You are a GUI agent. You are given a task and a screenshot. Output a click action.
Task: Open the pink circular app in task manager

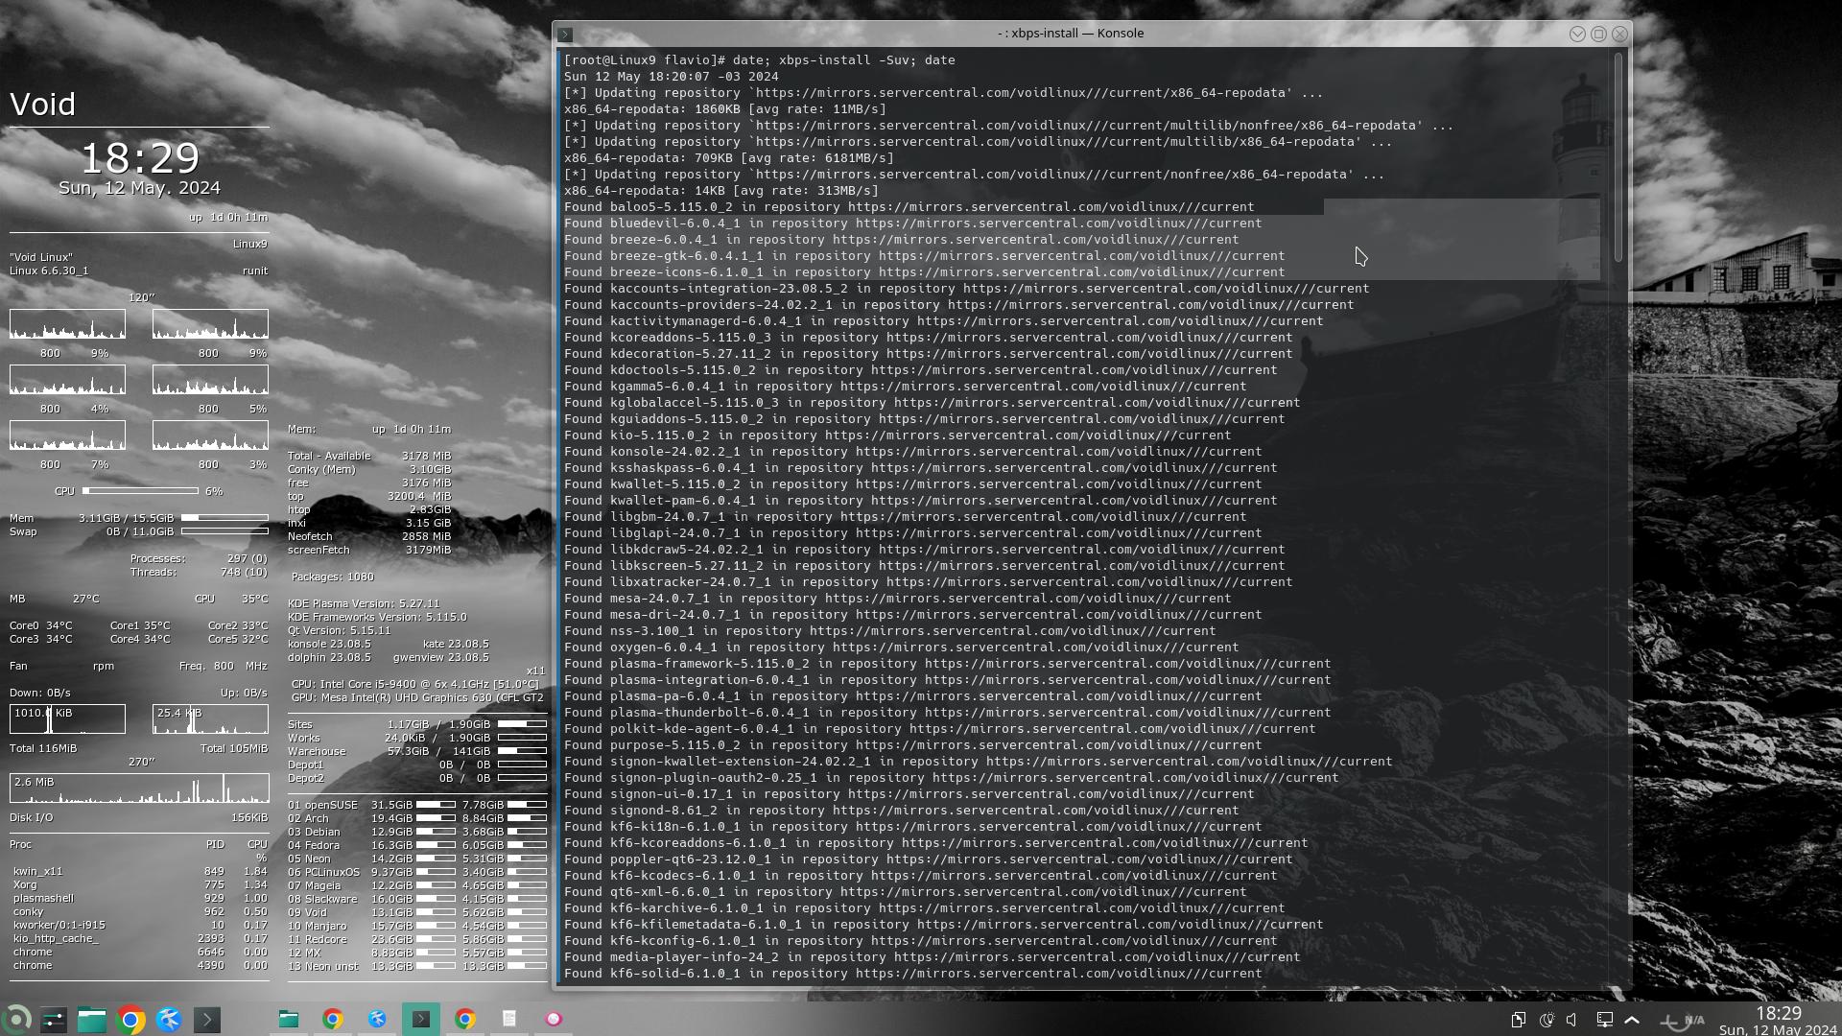click(554, 1019)
